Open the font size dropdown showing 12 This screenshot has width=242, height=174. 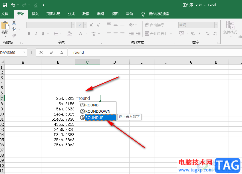tap(85, 25)
